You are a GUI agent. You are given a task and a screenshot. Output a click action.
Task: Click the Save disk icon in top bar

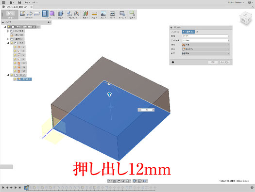(x=19, y=2)
